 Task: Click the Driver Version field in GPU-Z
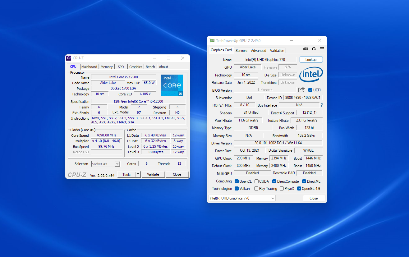tap(278, 143)
